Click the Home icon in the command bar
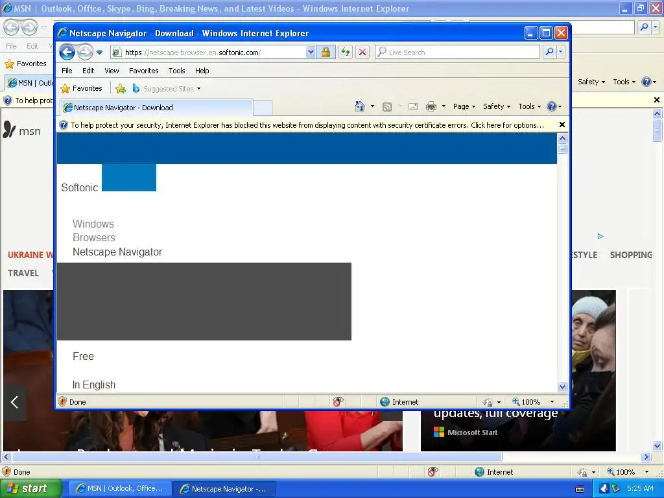This screenshot has height=498, width=664. (359, 106)
